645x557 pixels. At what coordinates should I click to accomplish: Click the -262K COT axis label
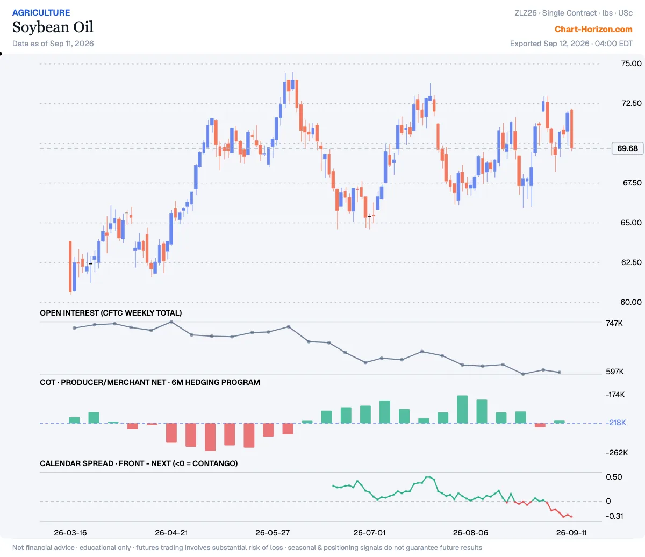pyautogui.click(x=617, y=453)
